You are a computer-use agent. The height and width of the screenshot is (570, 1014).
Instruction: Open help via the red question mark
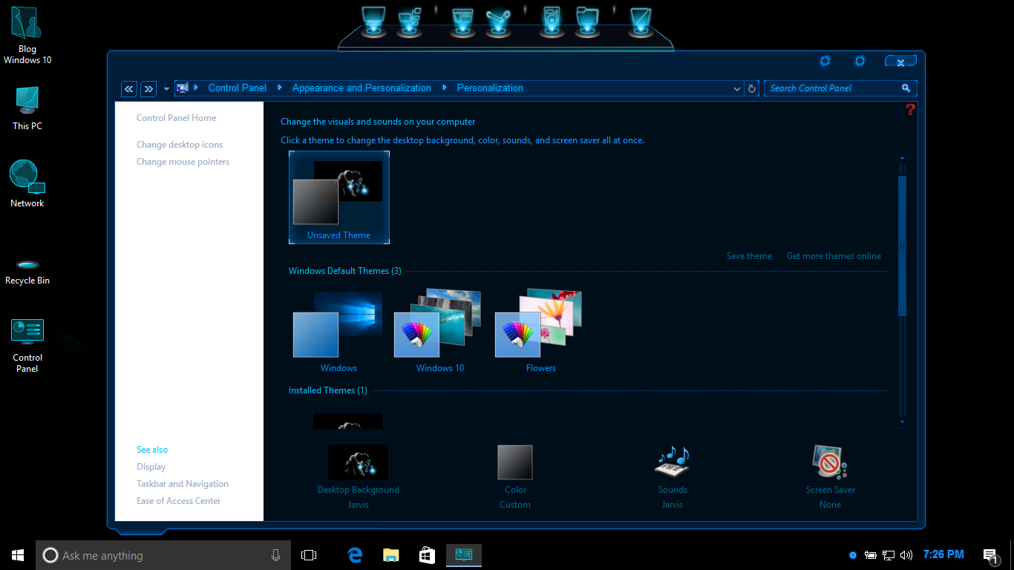point(910,110)
